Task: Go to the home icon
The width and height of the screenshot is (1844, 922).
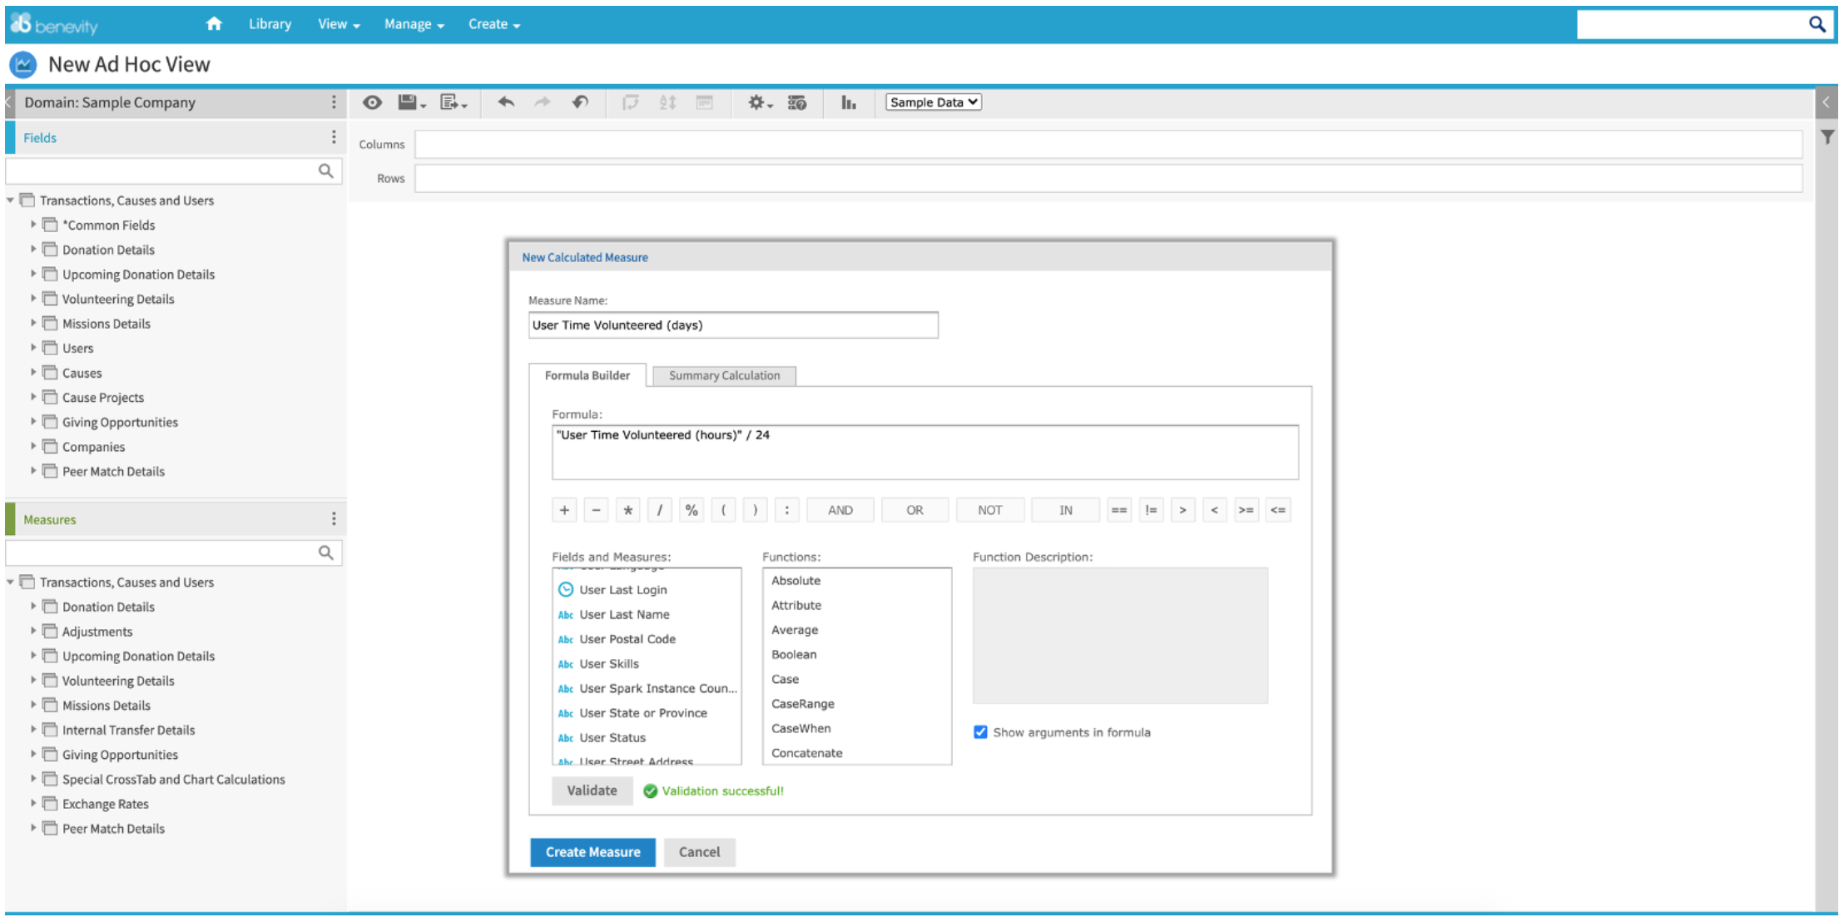Action: click(214, 24)
